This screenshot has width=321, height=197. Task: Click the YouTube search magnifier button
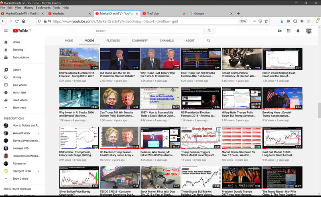209,31
